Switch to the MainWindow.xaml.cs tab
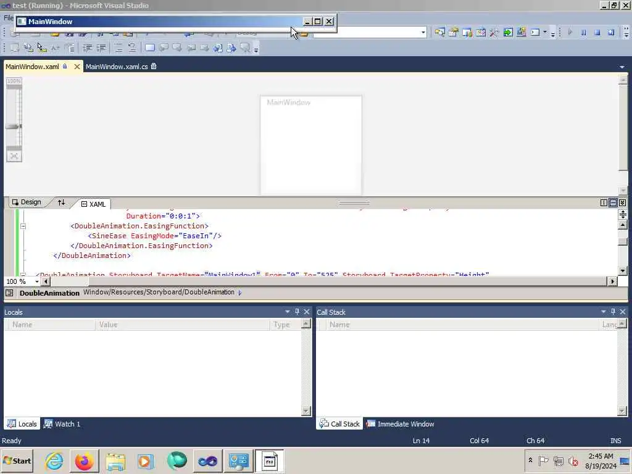Image resolution: width=632 pixels, height=474 pixels. click(117, 67)
